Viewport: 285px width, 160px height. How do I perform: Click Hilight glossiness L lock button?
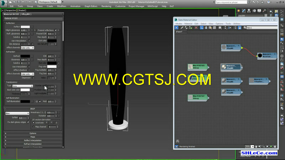click(x=35, y=30)
